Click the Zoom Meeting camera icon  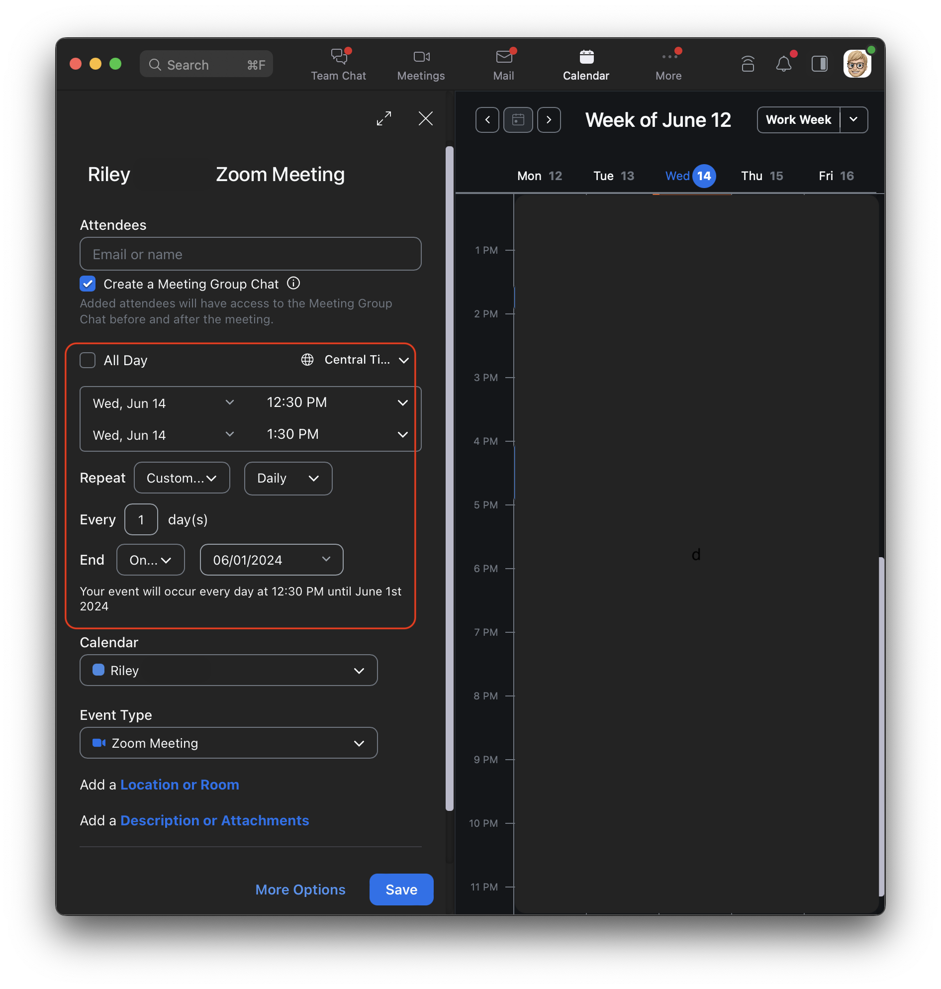coord(99,743)
